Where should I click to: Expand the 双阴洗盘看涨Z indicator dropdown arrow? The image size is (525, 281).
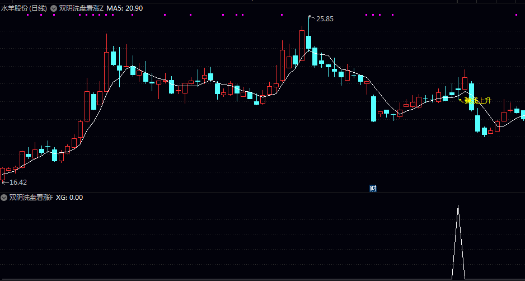coord(54,8)
